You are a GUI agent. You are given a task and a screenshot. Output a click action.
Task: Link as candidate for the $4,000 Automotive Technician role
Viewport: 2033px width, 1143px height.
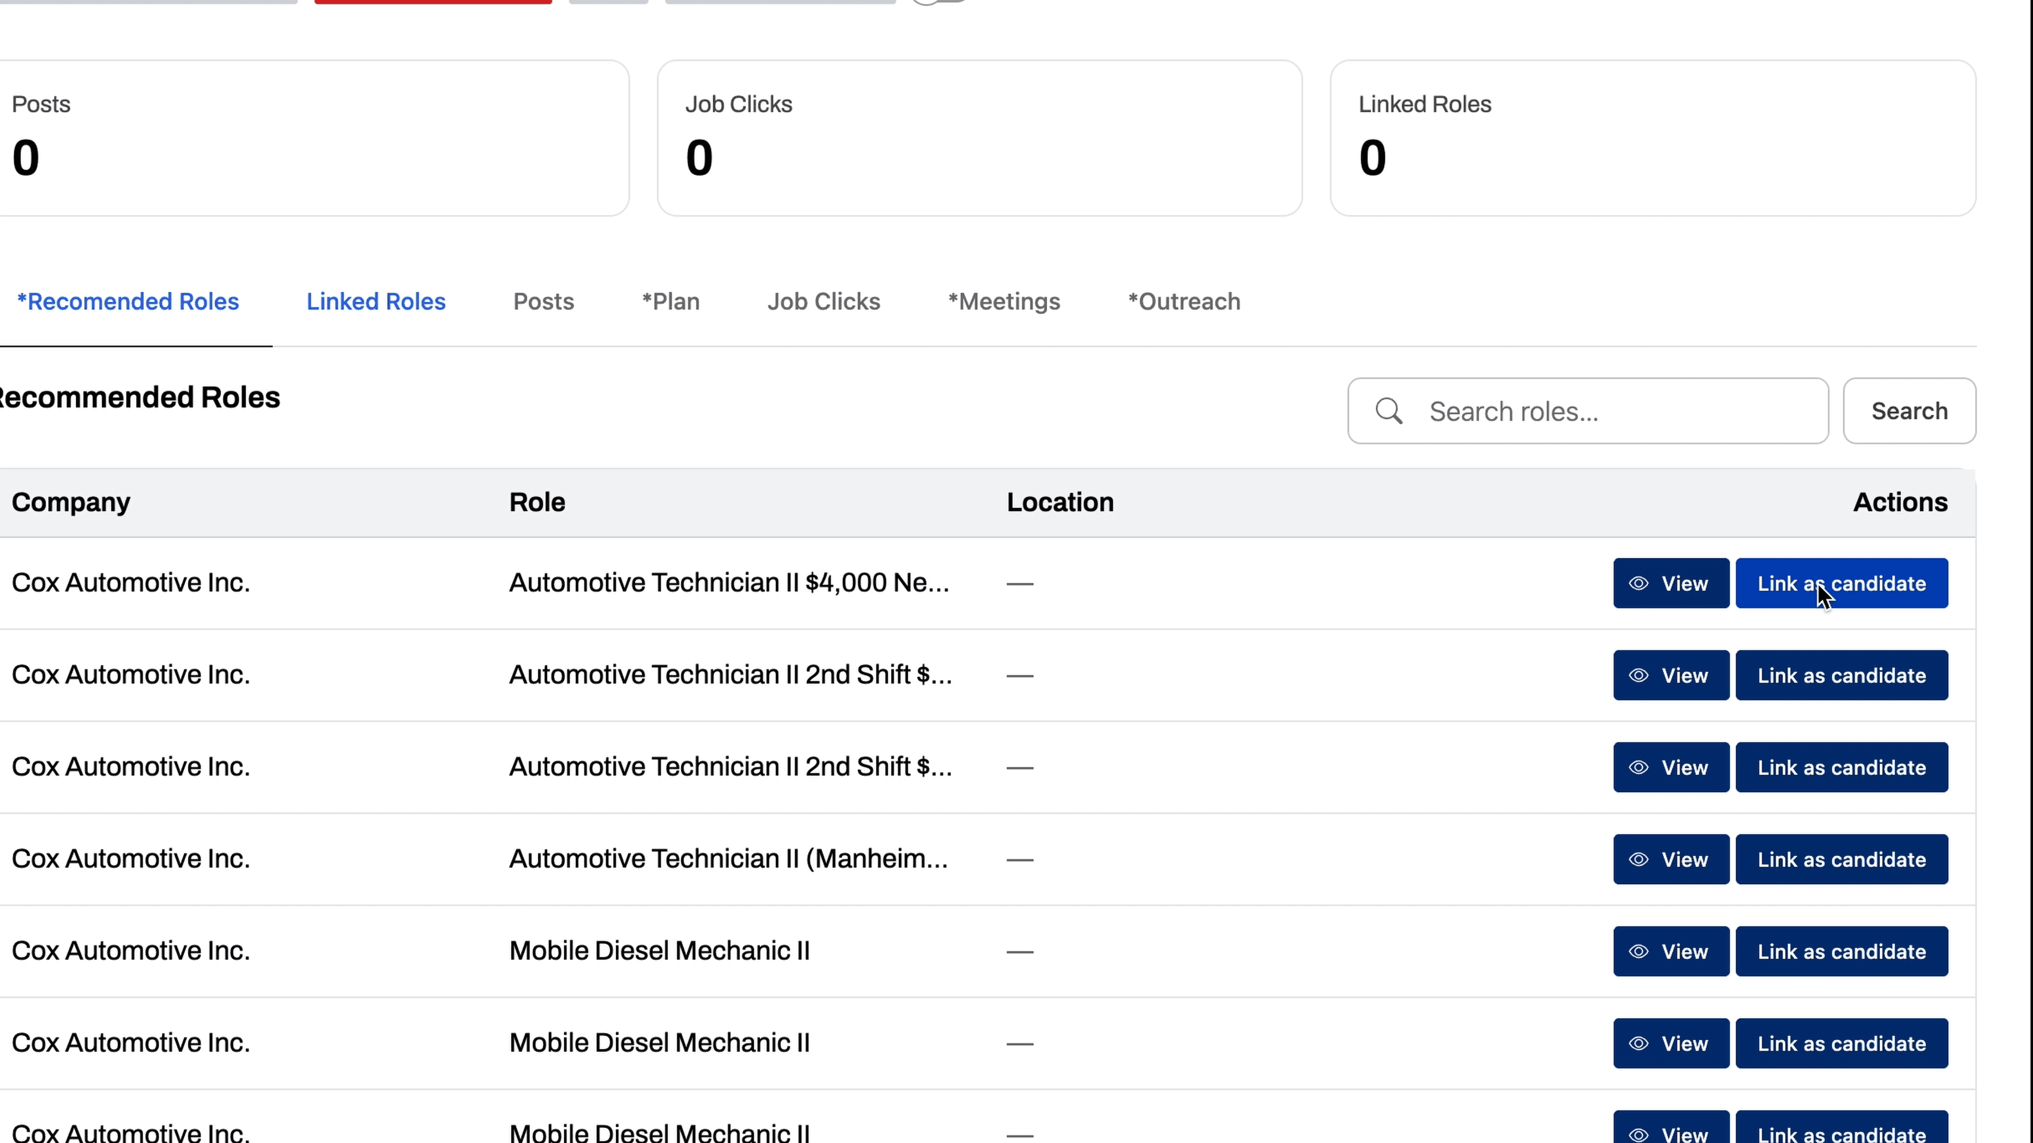click(x=1840, y=584)
